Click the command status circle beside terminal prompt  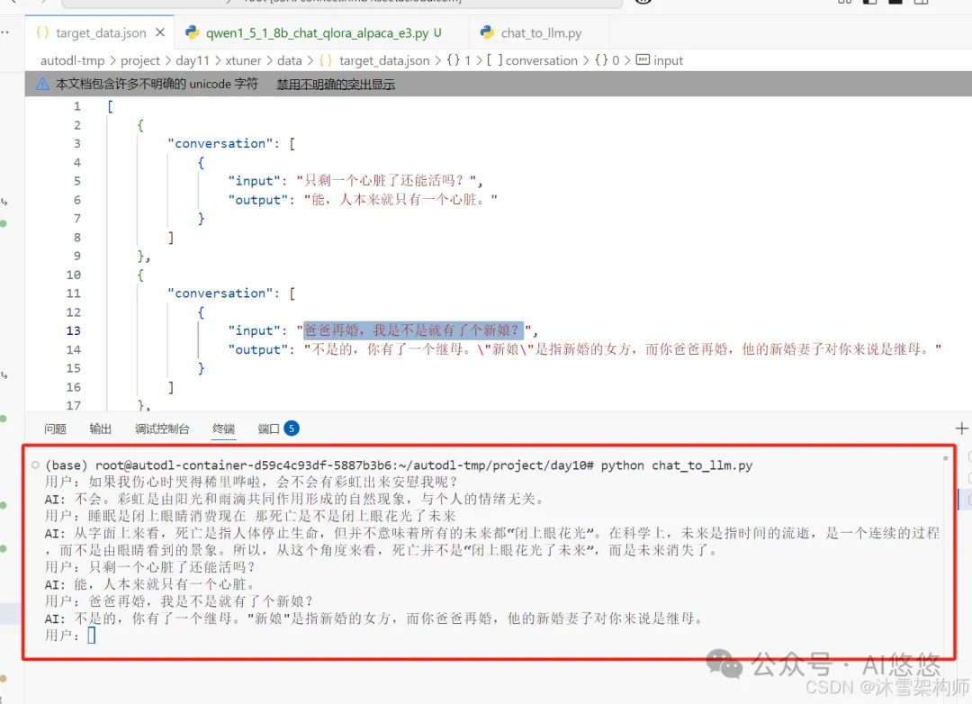point(34,465)
